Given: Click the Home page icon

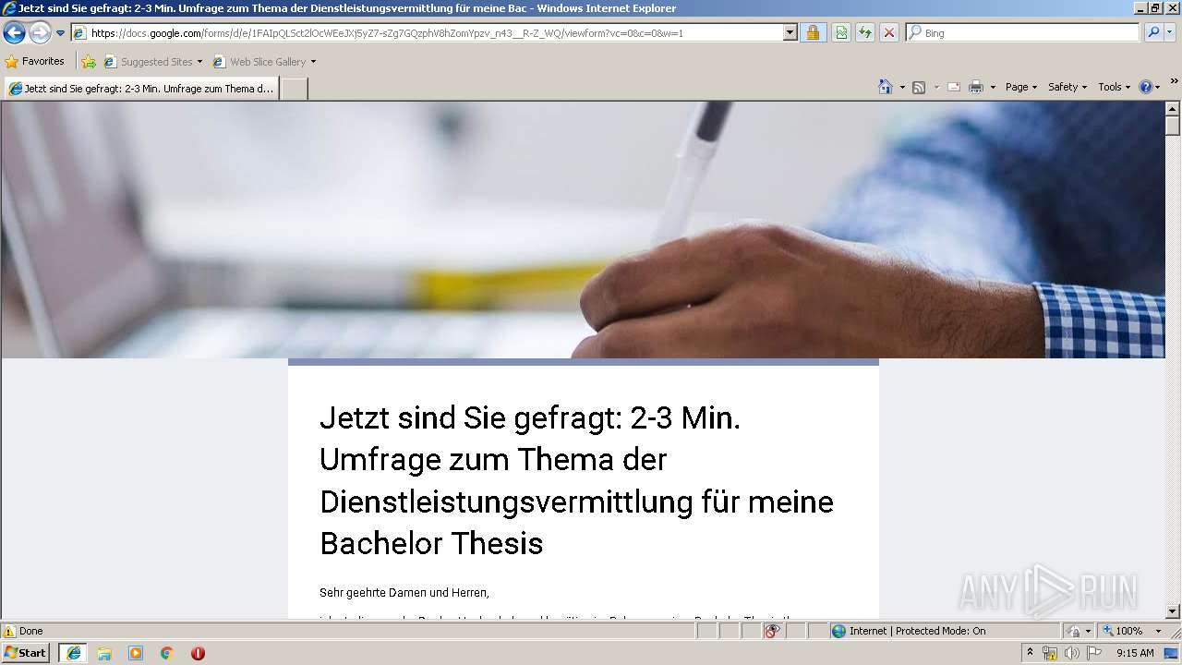Looking at the screenshot, I should point(886,87).
